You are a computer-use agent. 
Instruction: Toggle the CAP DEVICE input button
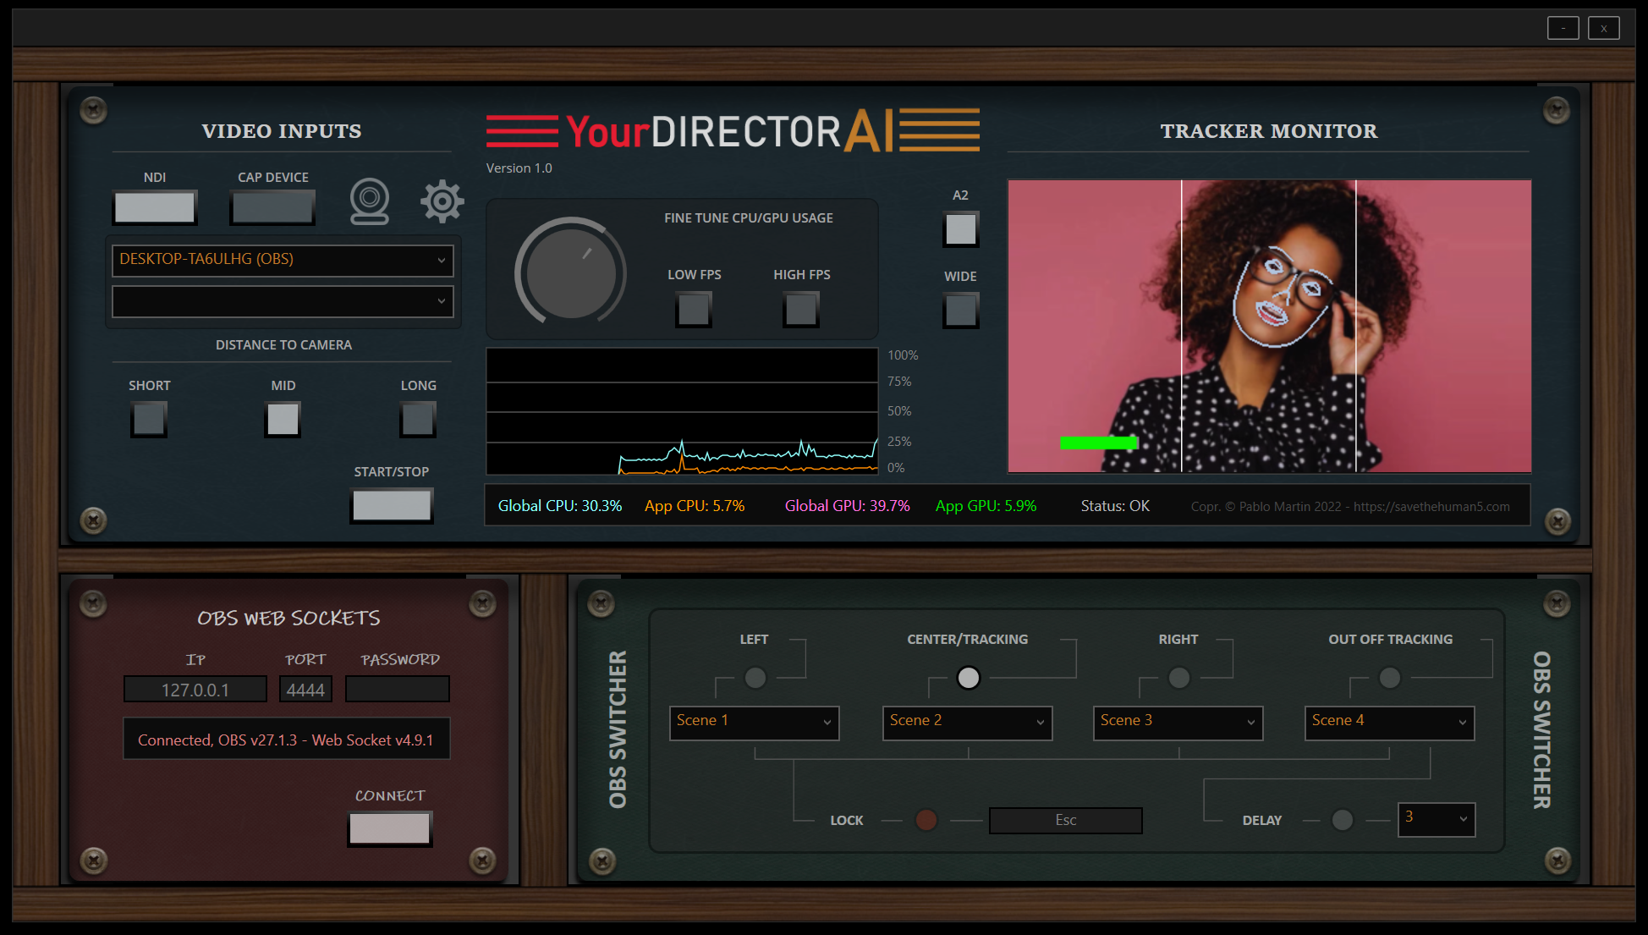click(272, 207)
